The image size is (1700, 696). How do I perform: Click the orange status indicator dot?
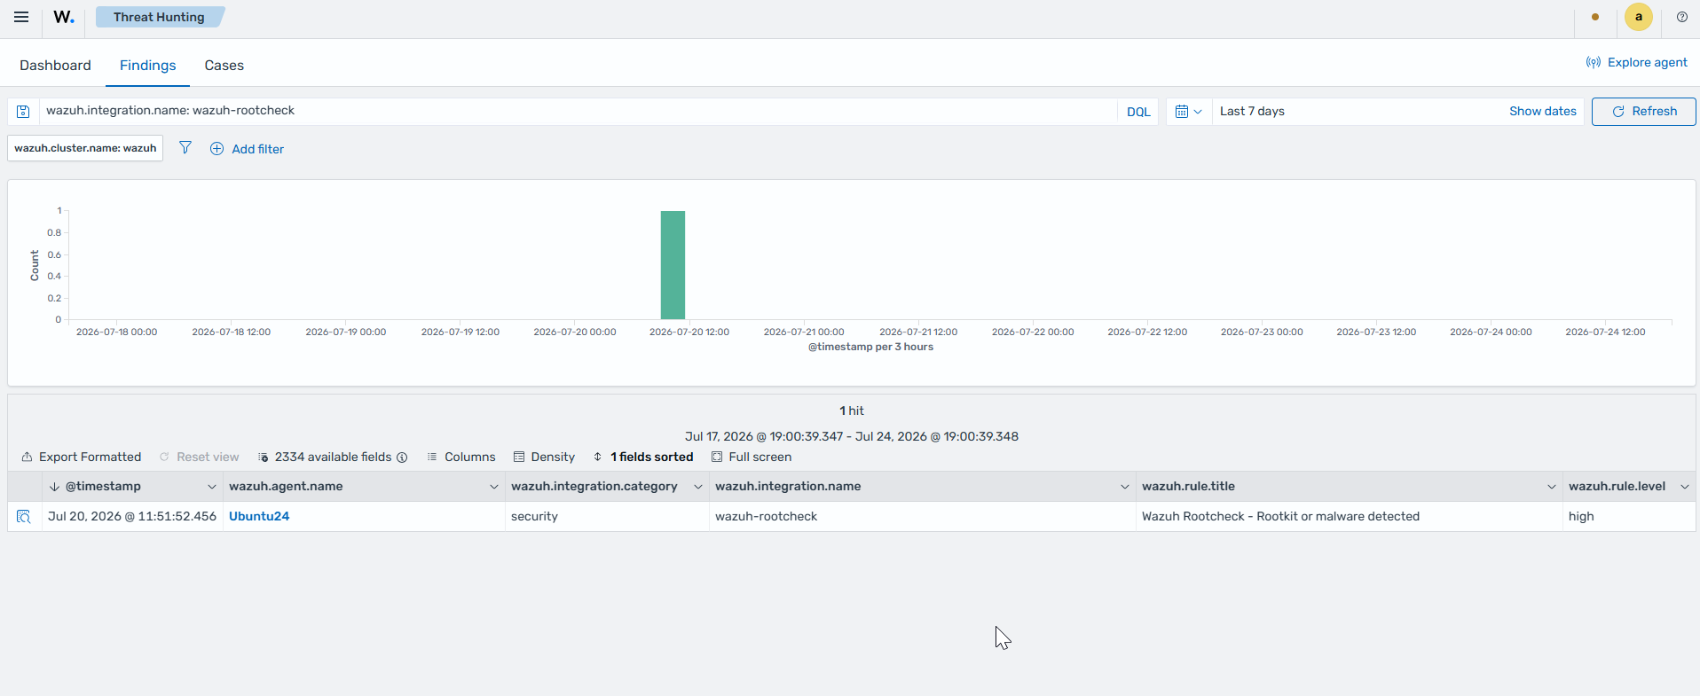click(1595, 17)
